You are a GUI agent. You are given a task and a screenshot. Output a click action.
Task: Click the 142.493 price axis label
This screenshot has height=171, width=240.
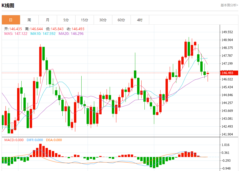click(x=227, y=126)
